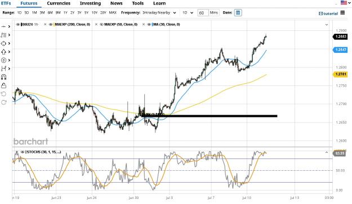This screenshot has width=352, height=204.
Task: Remove the STOCHS study pane
Action: coord(17,152)
